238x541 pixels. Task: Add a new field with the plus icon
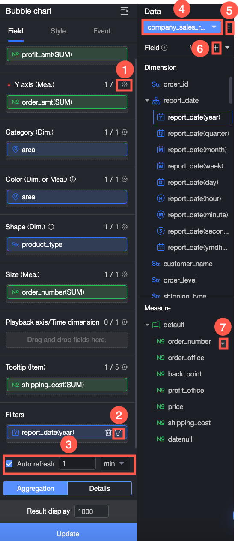click(x=216, y=48)
